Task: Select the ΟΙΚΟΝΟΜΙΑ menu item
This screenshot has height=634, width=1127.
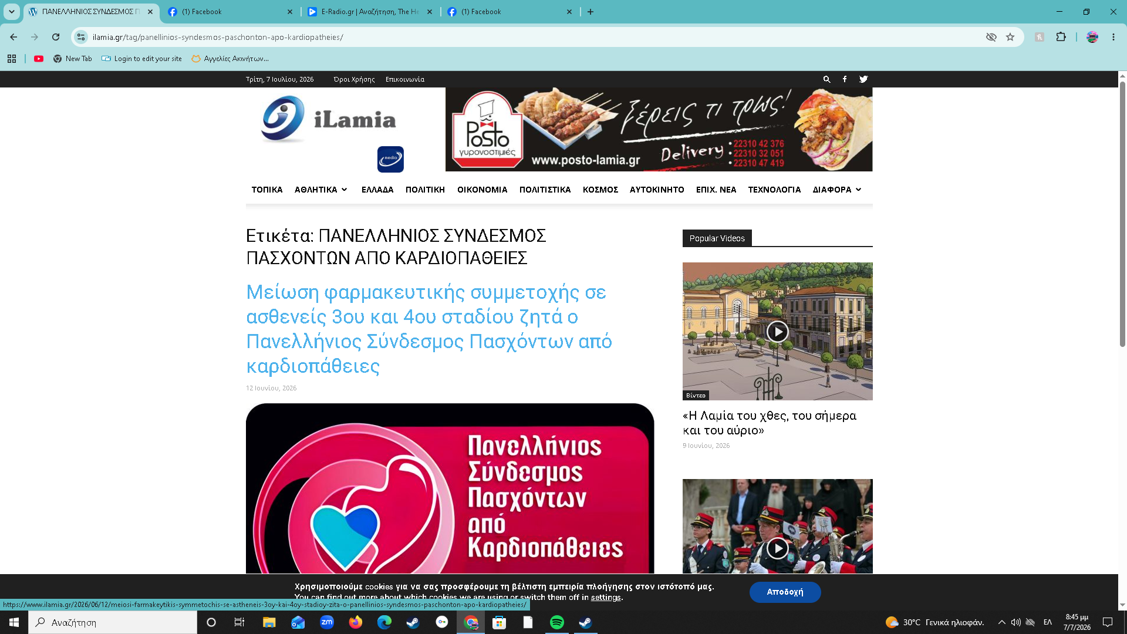Action: click(x=482, y=190)
